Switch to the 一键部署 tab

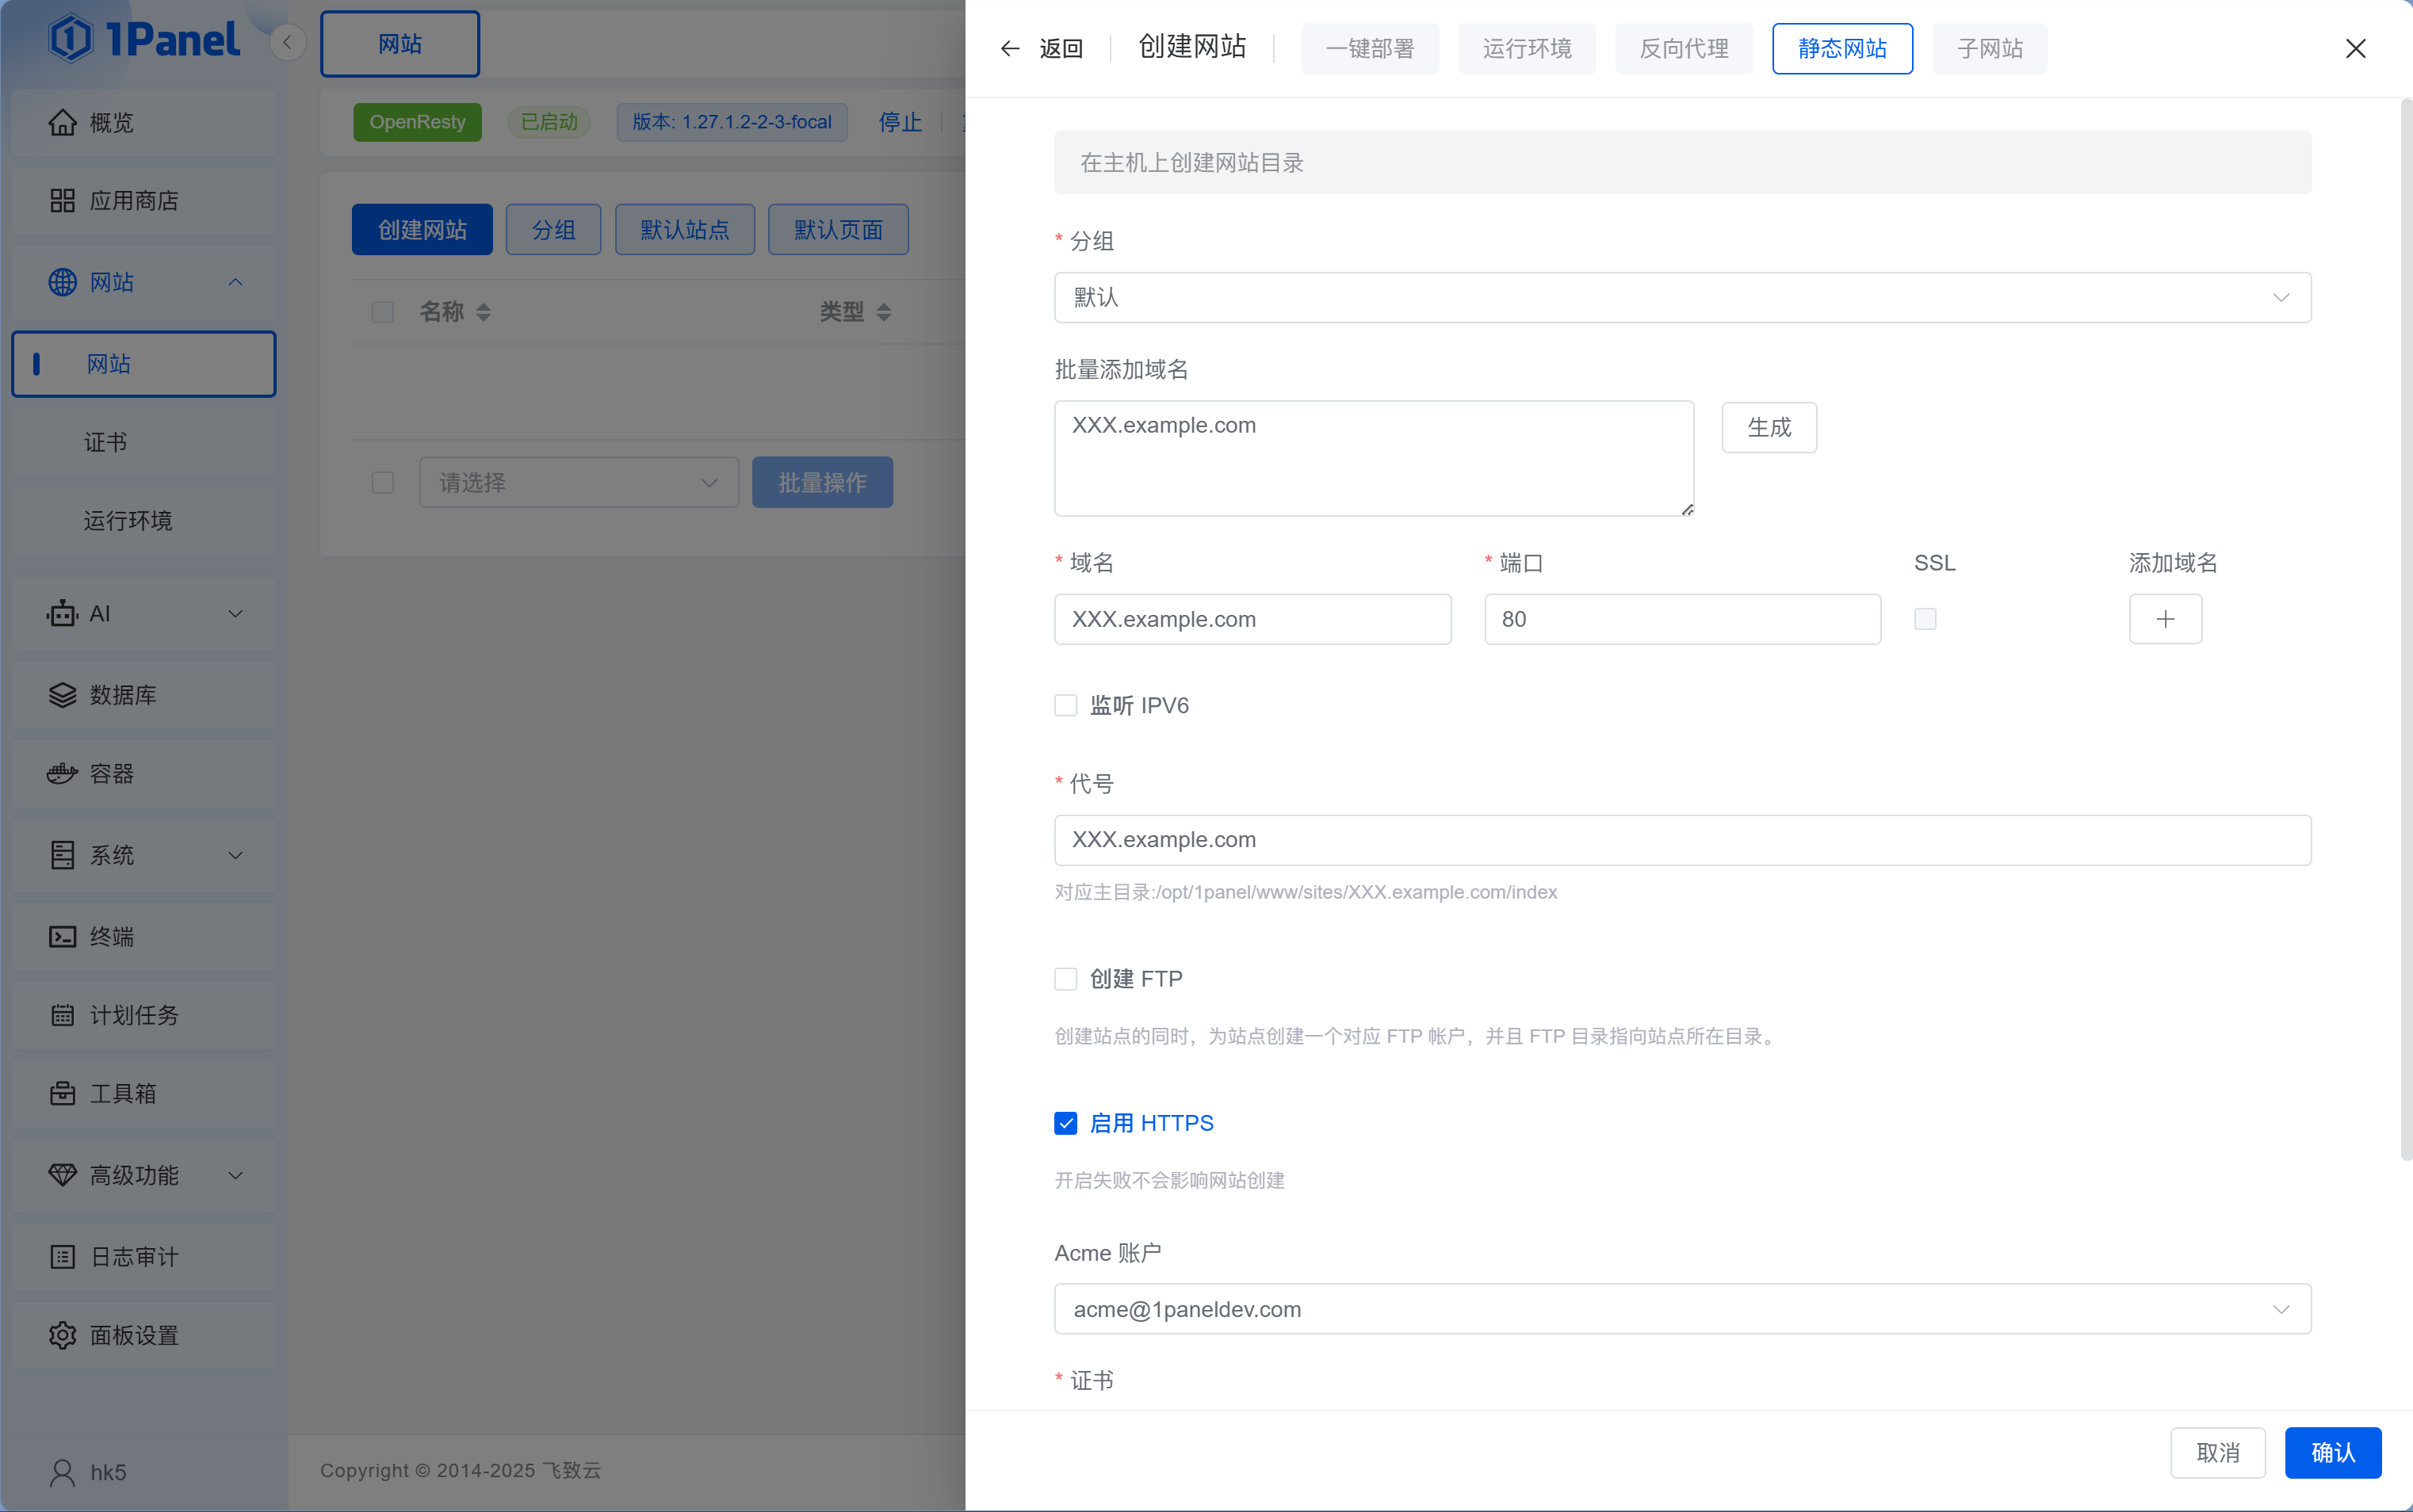point(1369,48)
